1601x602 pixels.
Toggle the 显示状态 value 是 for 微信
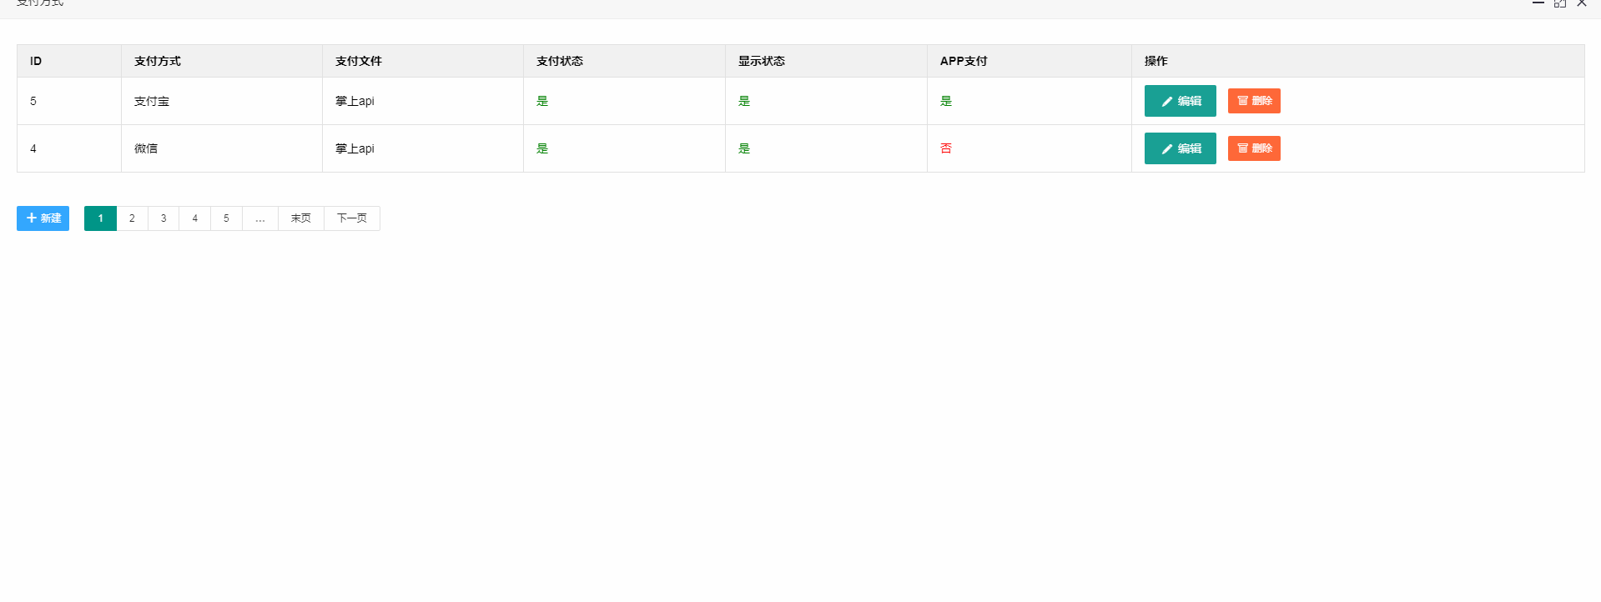pos(744,148)
